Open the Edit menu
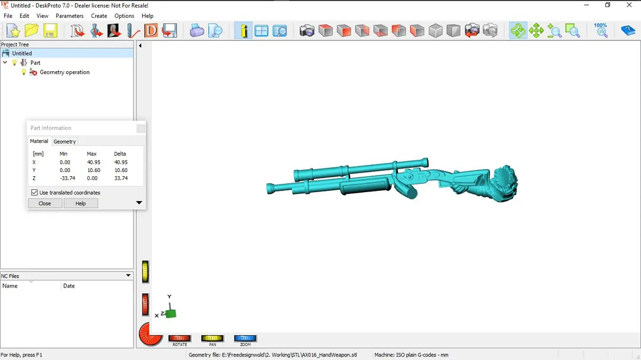The width and height of the screenshot is (641, 360). pos(24,16)
